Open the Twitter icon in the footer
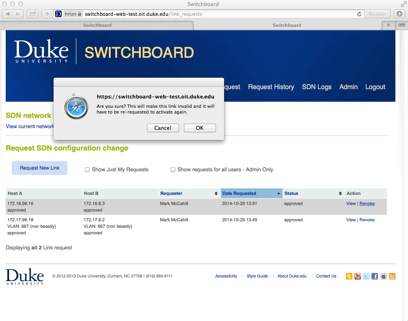The height and width of the screenshot is (321, 408). click(x=366, y=276)
